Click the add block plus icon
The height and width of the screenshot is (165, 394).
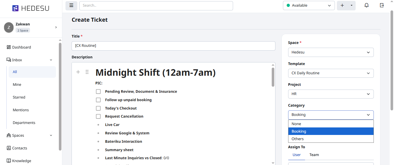tap(78, 72)
